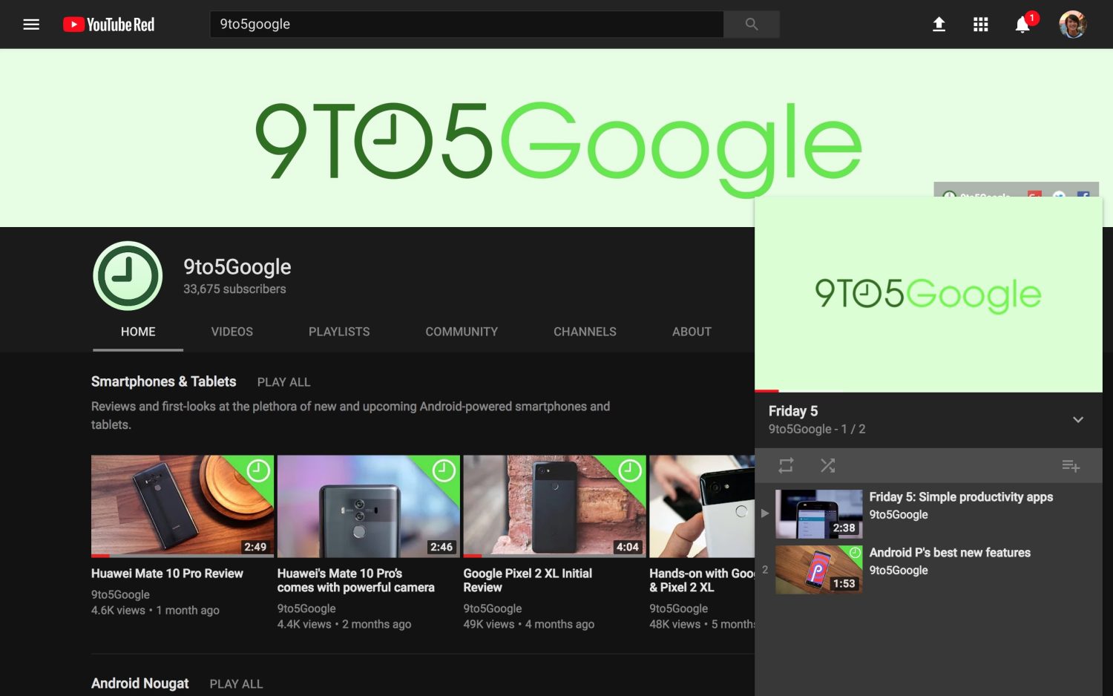Click Play All beside Android Nougat
Screen dimensions: 1113x696
[x=236, y=684]
